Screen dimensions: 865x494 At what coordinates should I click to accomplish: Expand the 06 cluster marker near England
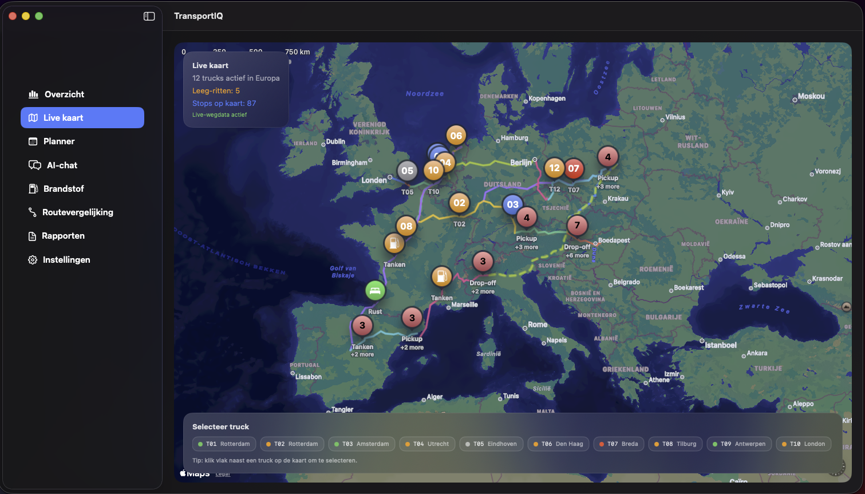coord(456,135)
